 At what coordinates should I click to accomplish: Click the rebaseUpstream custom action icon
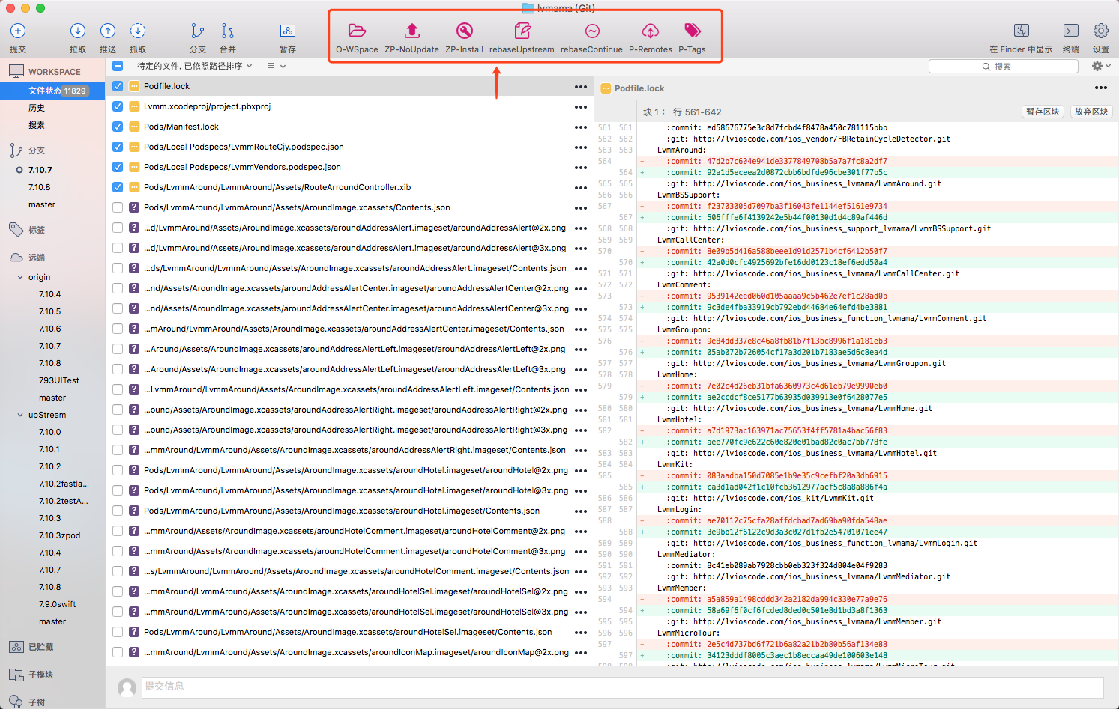[522, 31]
